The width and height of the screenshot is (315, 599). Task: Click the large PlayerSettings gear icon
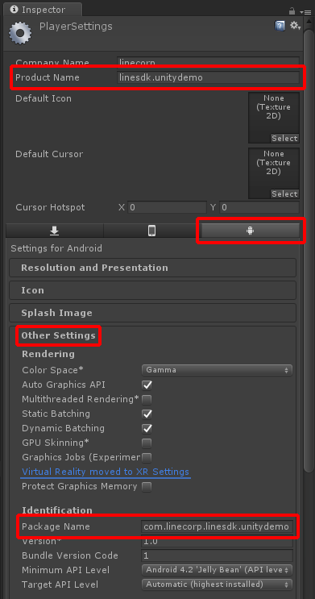click(x=20, y=34)
